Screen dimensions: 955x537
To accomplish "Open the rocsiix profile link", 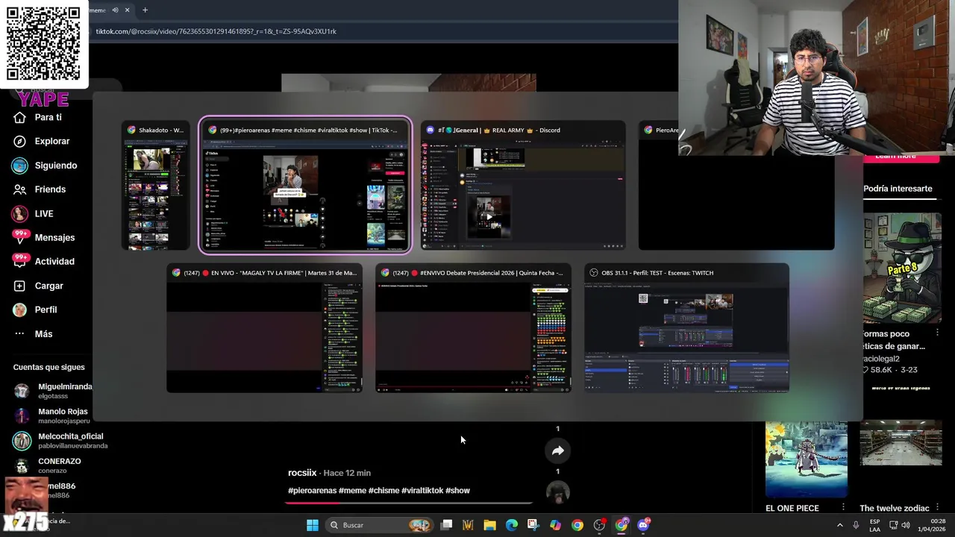I will [302, 473].
